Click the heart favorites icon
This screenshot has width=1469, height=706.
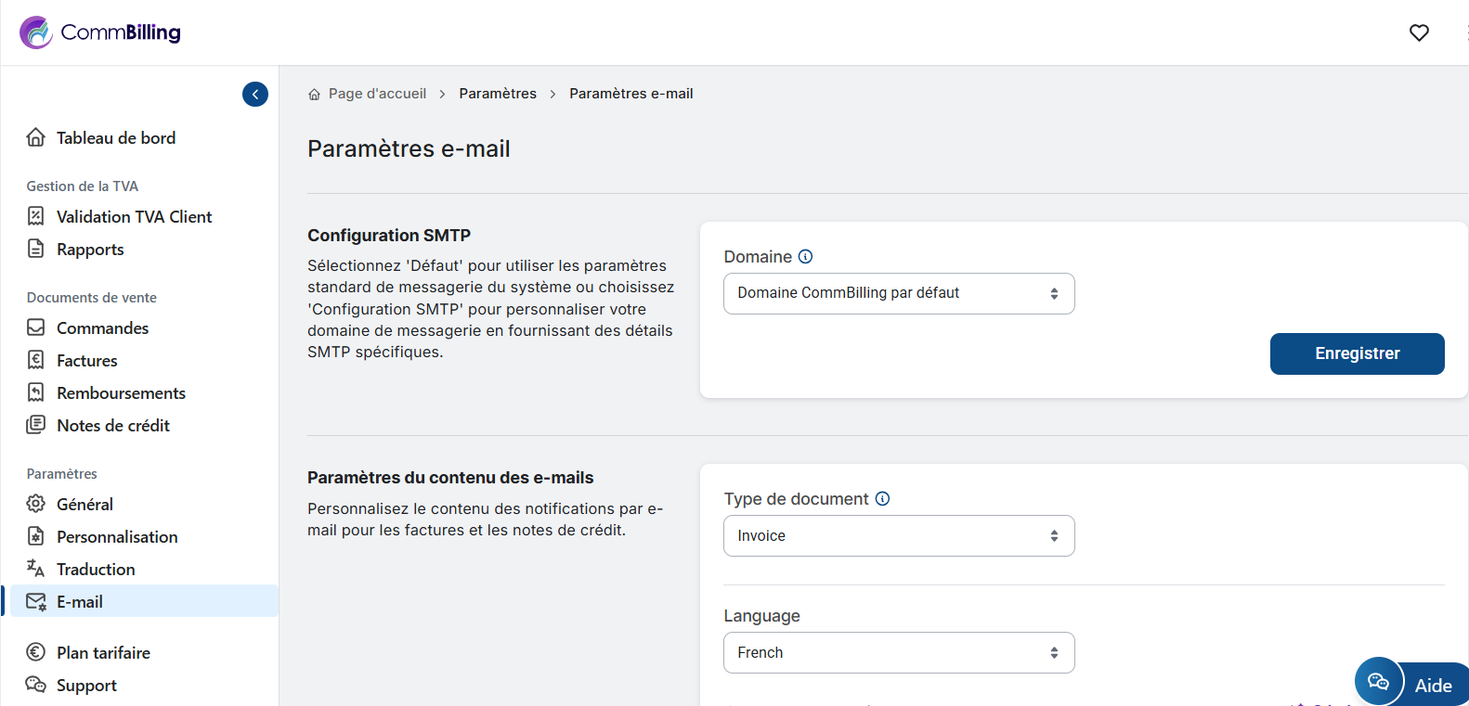click(1419, 32)
